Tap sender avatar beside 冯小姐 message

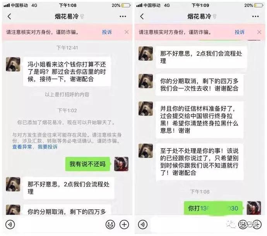click(x=13, y=64)
